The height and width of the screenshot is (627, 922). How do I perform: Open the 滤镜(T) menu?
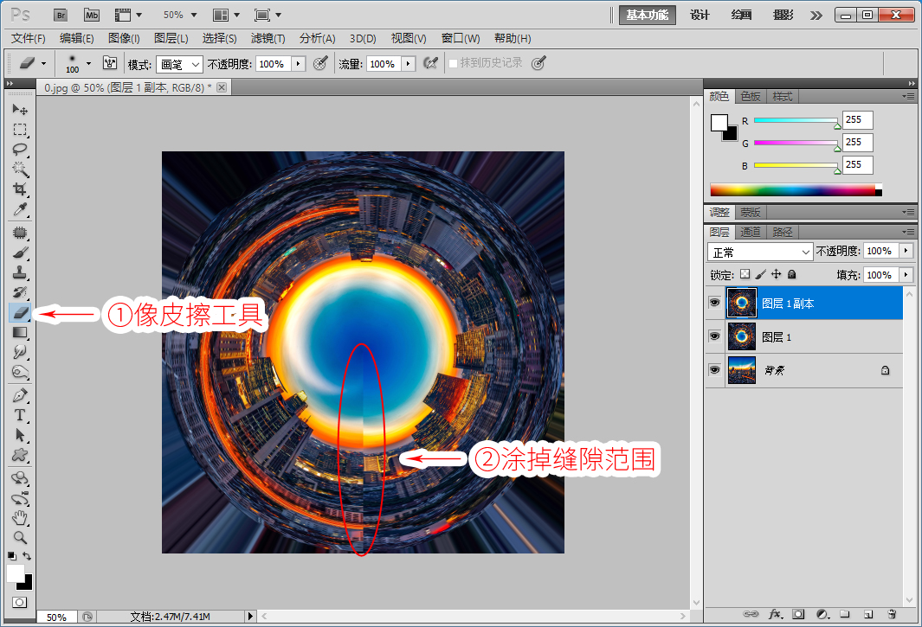click(268, 38)
